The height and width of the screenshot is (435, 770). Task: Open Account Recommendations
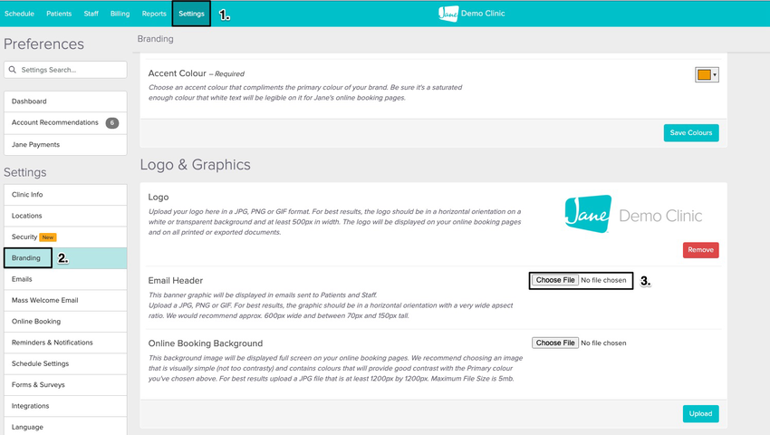[65, 123]
